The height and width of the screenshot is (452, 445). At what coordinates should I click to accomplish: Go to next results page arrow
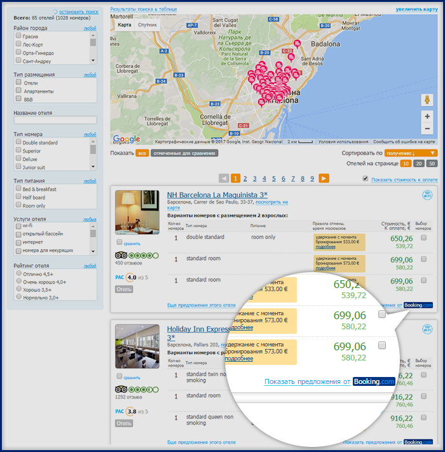click(x=324, y=179)
